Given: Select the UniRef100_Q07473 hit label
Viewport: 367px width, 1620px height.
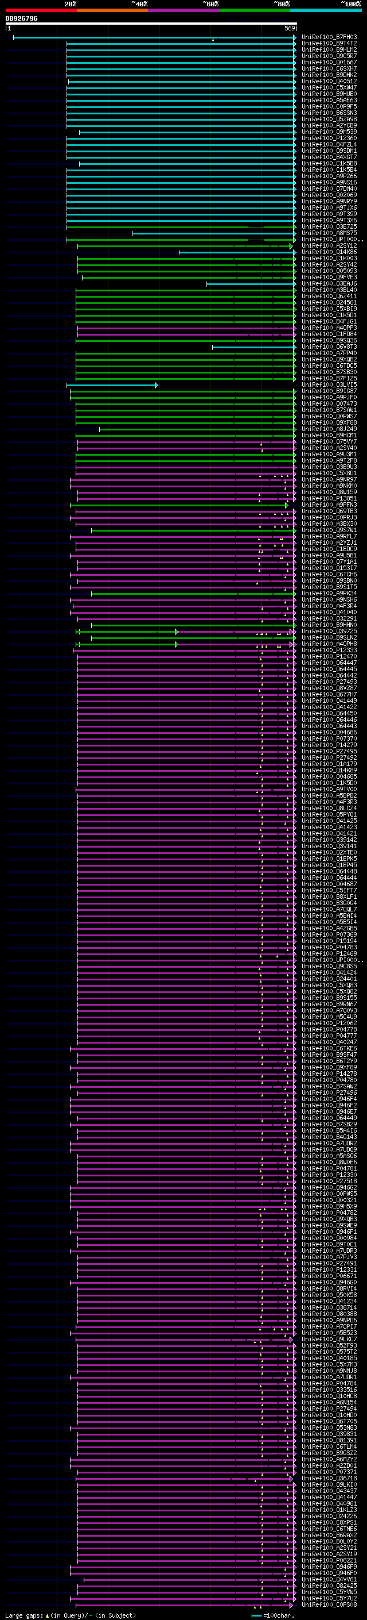Looking at the screenshot, I should coord(329,404).
